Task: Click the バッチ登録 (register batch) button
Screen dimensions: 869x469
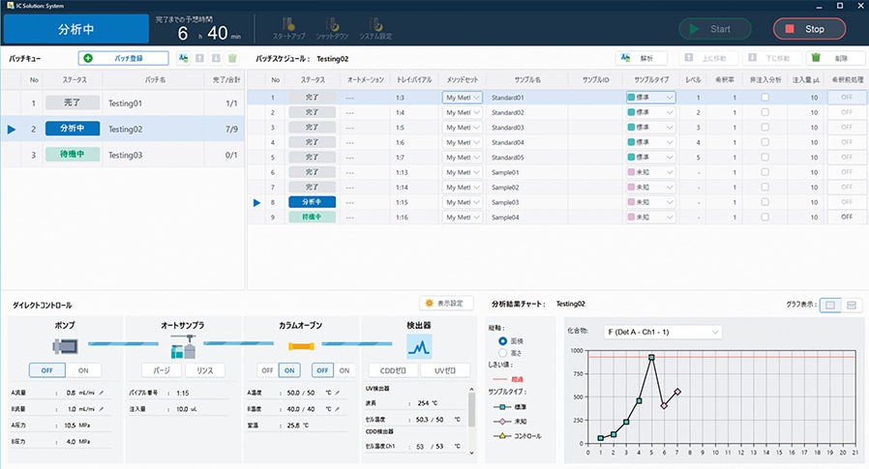Action: coord(123,59)
